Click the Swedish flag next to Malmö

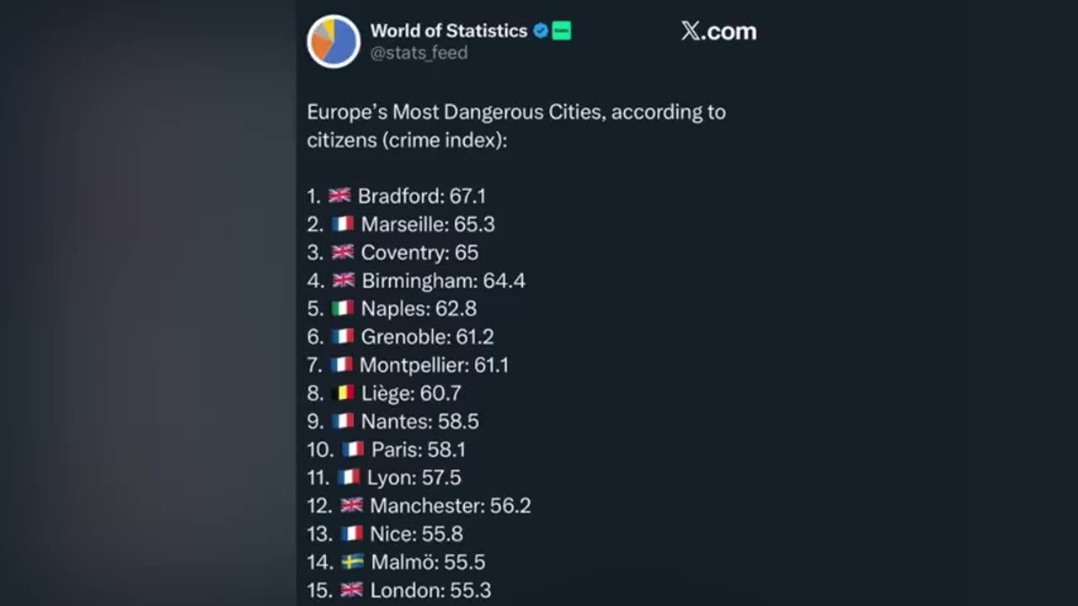[353, 562]
